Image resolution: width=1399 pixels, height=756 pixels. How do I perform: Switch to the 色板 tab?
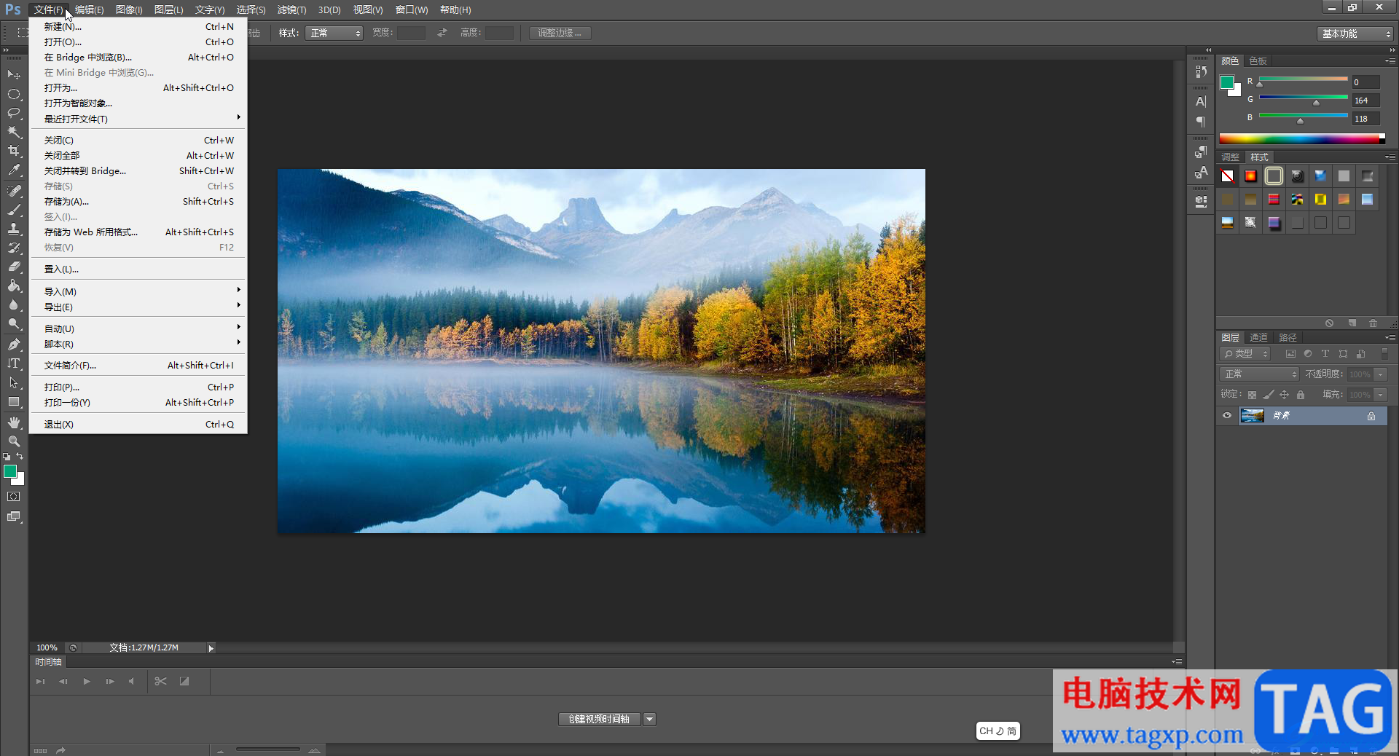pos(1258,61)
